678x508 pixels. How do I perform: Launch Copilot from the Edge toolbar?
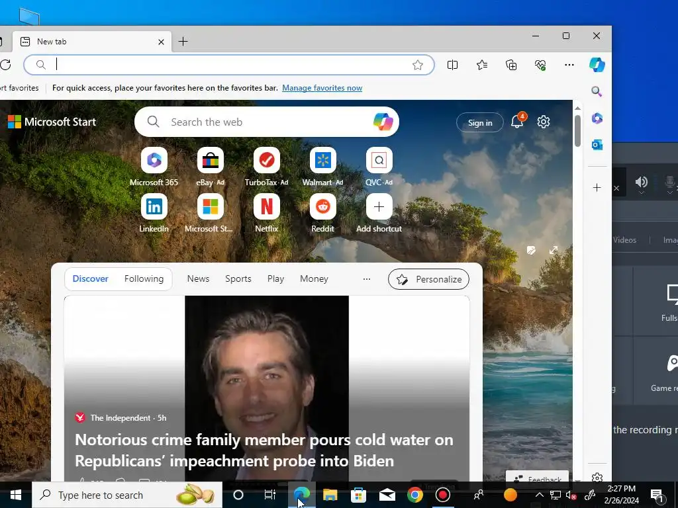click(x=597, y=65)
